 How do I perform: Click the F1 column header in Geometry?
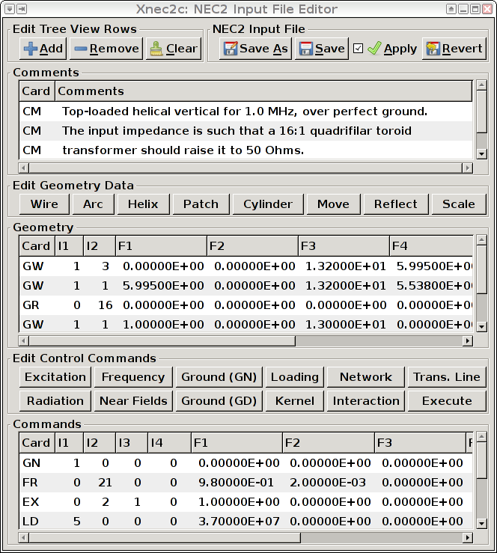(161, 245)
